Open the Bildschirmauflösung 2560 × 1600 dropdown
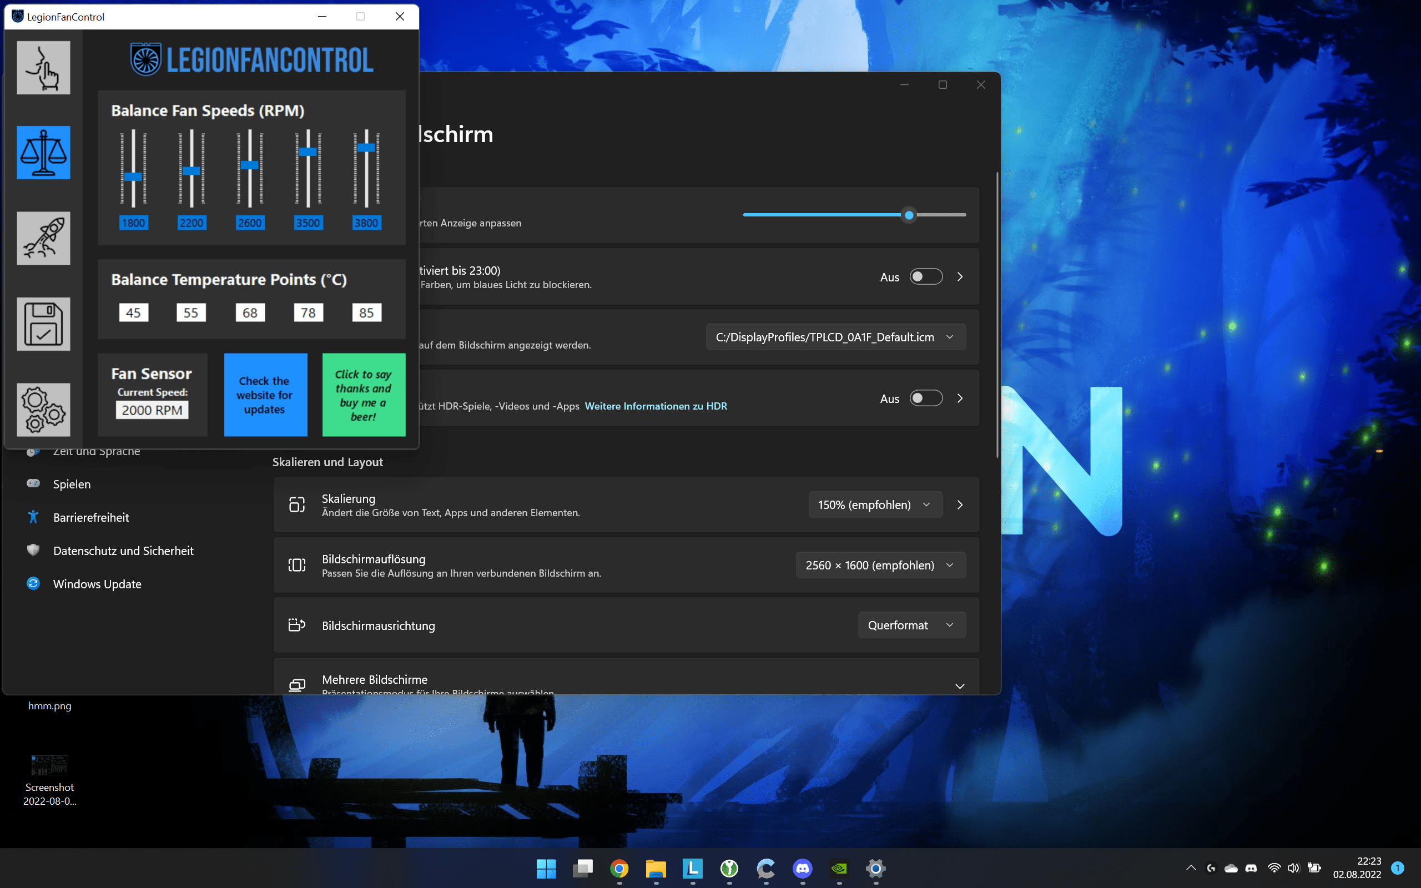This screenshot has height=888, width=1421. coord(880,565)
